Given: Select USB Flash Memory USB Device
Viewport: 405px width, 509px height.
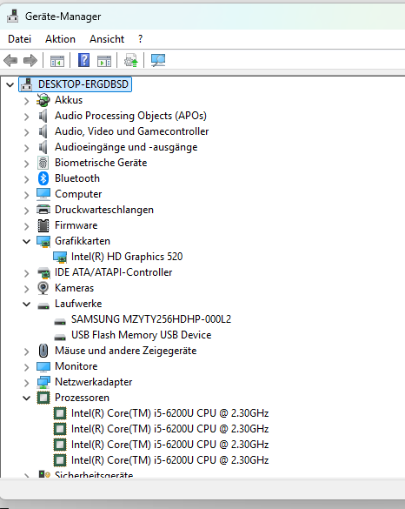Looking at the screenshot, I should (x=141, y=335).
